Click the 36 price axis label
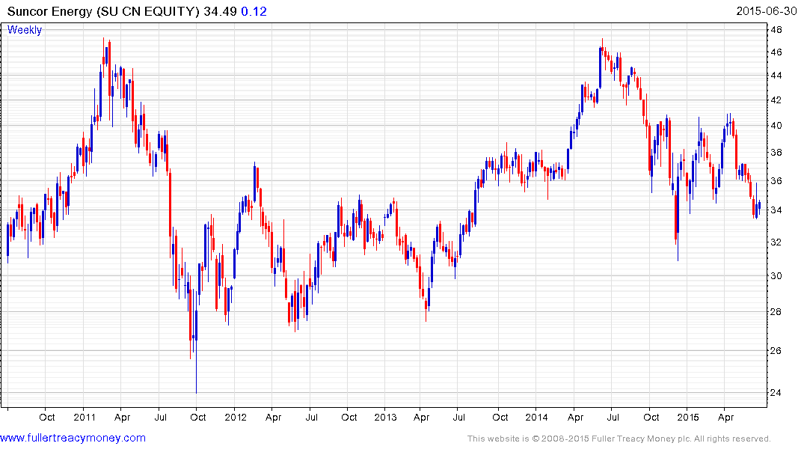804x449 pixels. pyautogui.click(x=776, y=181)
